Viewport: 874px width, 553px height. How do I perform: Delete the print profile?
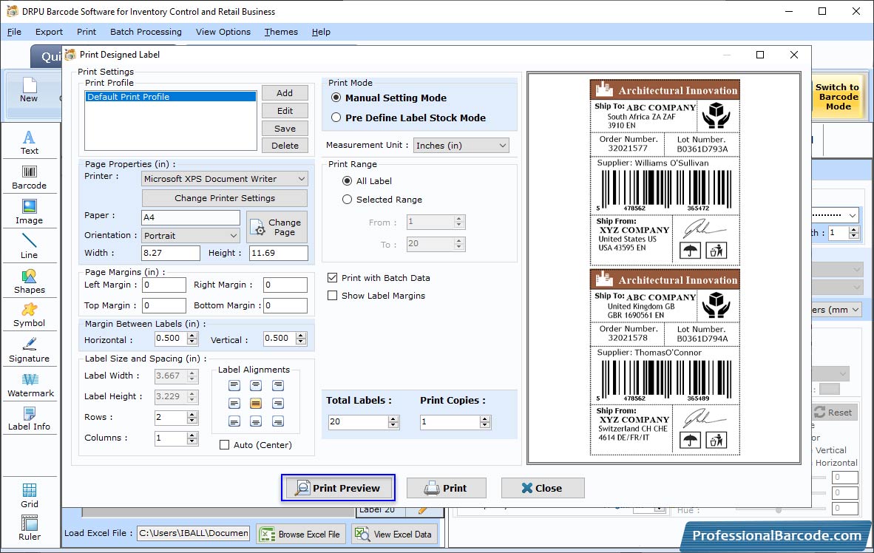(x=285, y=146)
